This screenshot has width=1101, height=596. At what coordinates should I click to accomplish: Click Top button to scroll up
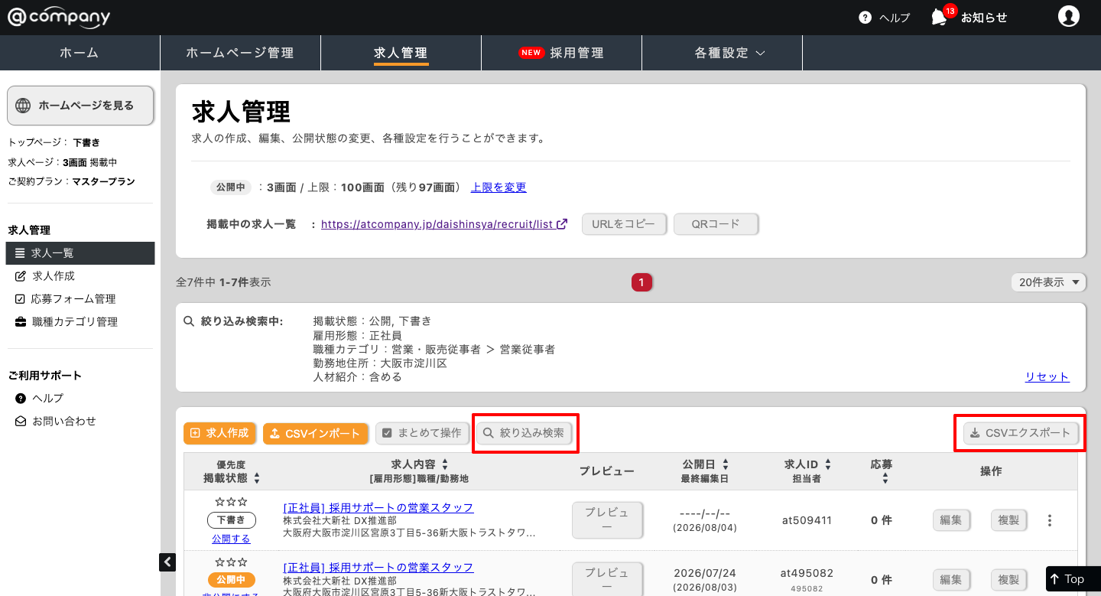(x=1073, y=579)
